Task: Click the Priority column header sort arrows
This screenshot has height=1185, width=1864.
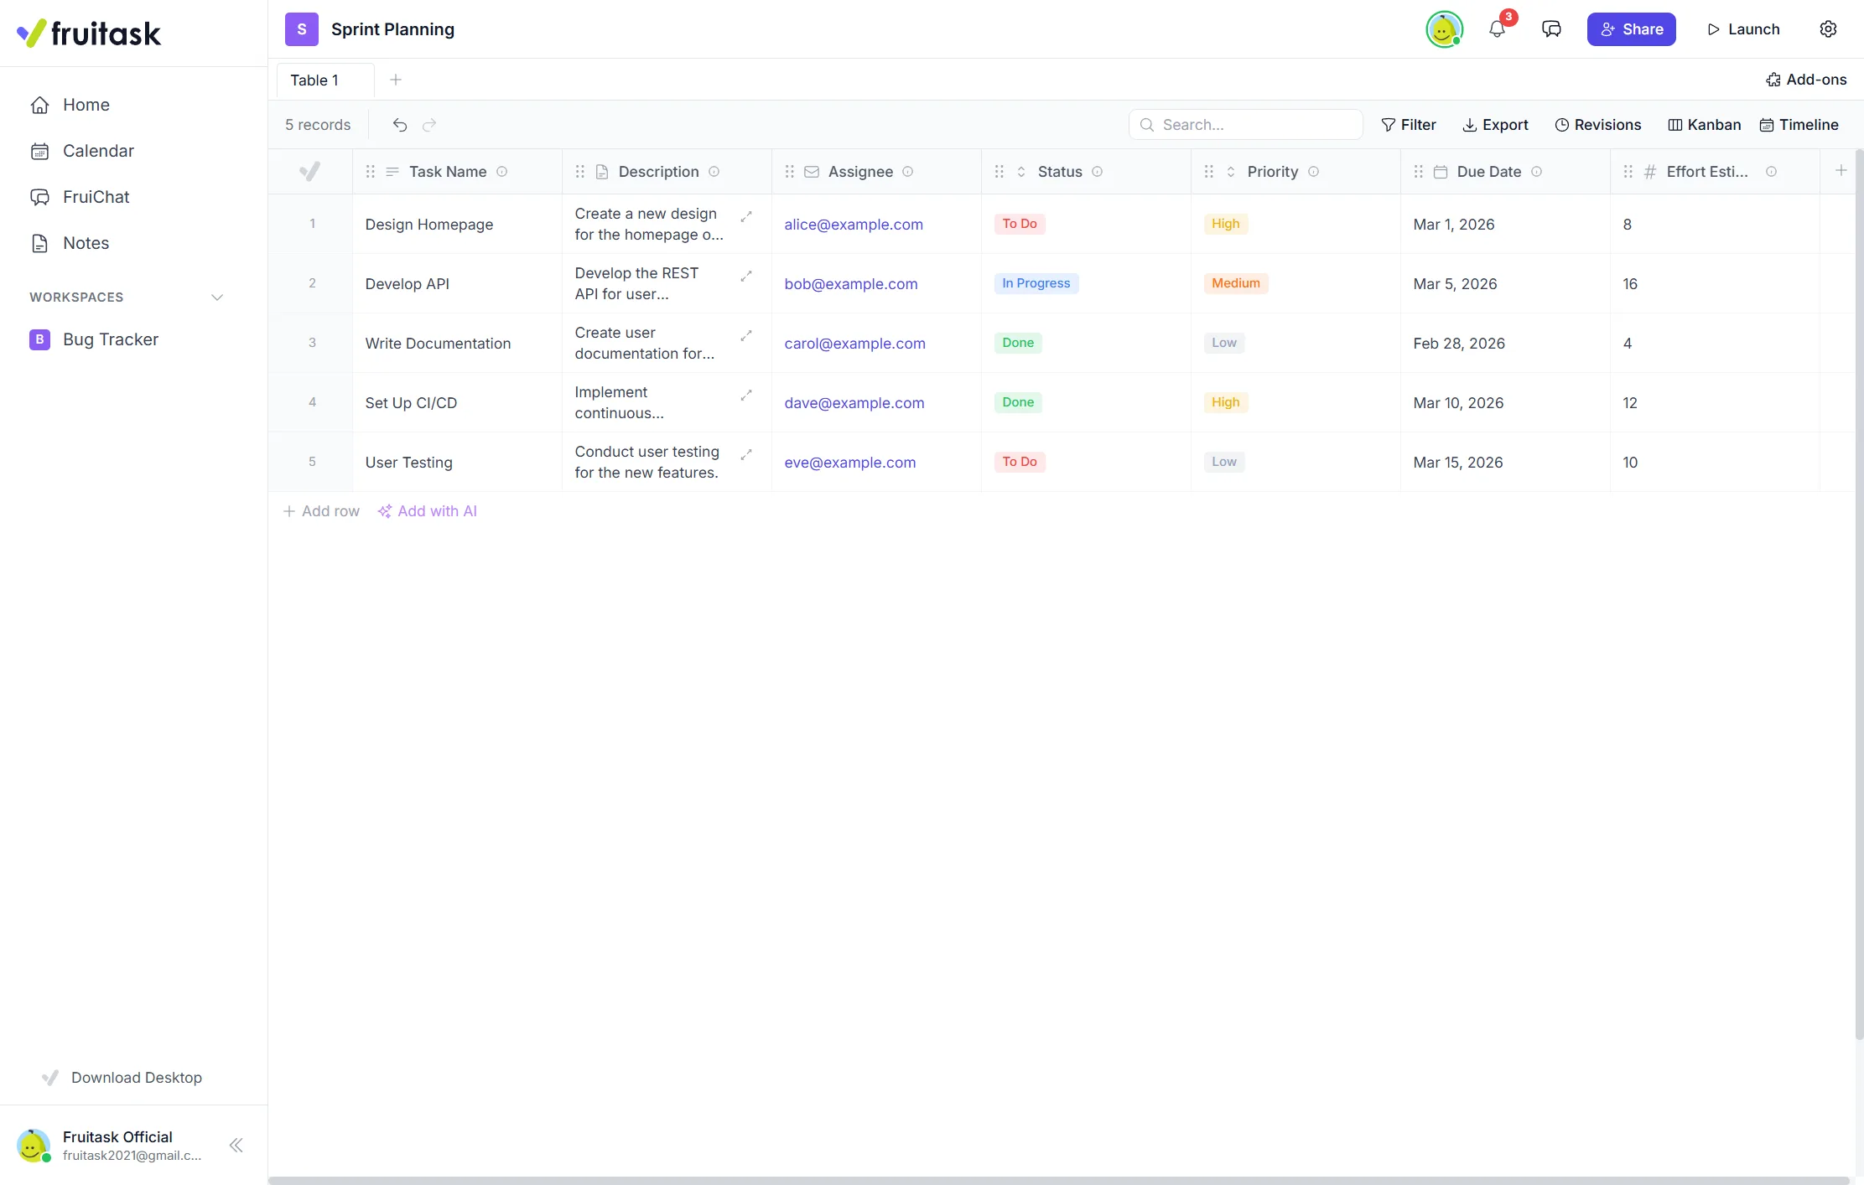Action: tap(1231, 172)
